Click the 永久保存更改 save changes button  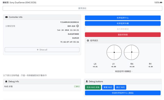(123, 29)
